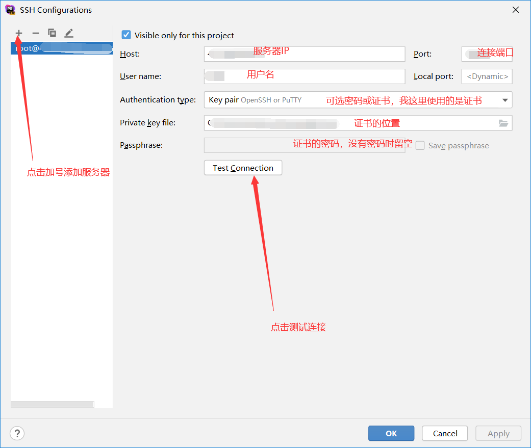Select the root@ server entry in list
Screen dimensions: 531x448
click(x=62, y=48)
